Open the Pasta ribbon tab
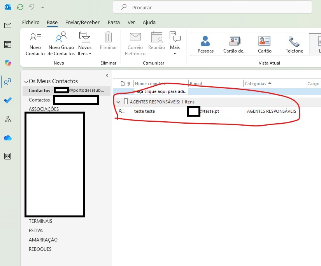The height and width of the screenshot is (266, 321). point(114,22)
